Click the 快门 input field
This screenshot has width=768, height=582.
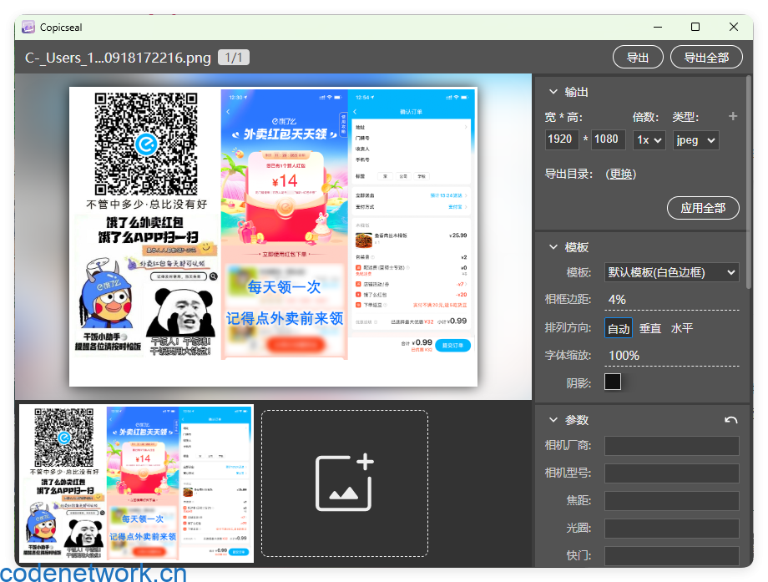671,555
